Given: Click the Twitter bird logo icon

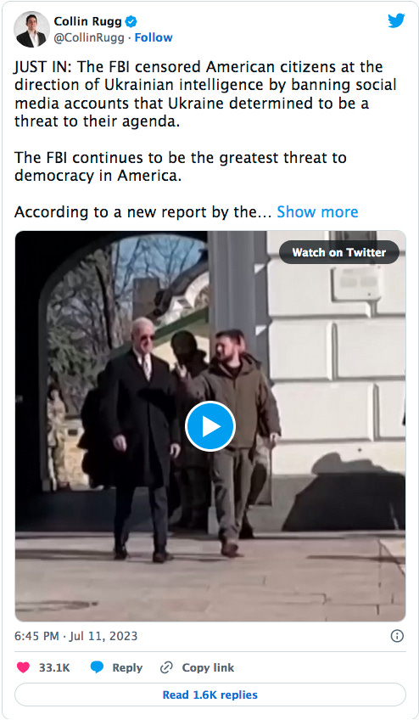Looking at the screenshot, I should point(396,20).
